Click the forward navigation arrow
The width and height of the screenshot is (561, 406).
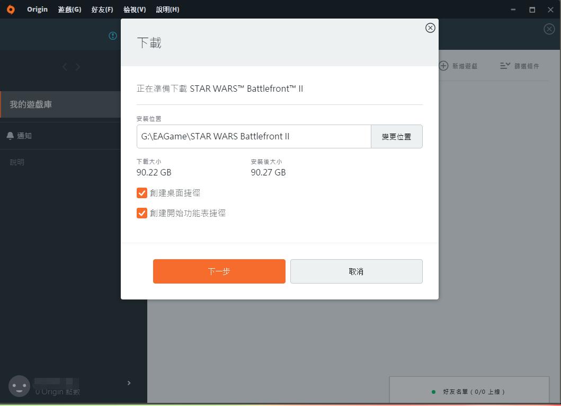[77, 66]
